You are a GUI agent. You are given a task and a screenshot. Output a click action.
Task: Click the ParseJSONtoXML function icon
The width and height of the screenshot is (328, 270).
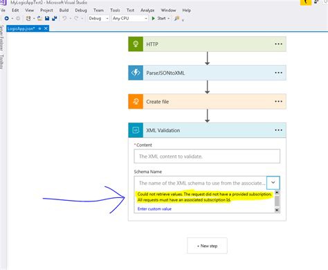click(x=136, y=73)
